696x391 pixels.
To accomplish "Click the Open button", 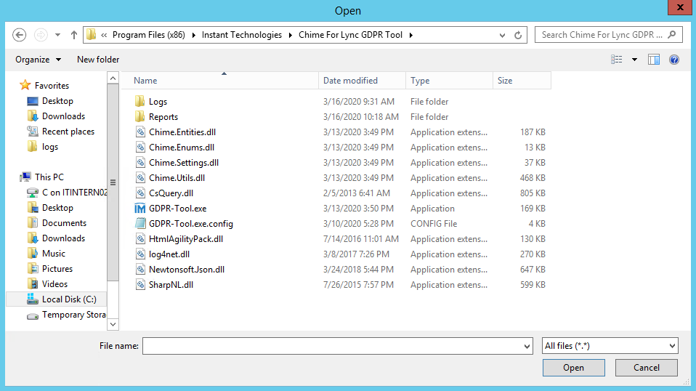I will [573, 368].
